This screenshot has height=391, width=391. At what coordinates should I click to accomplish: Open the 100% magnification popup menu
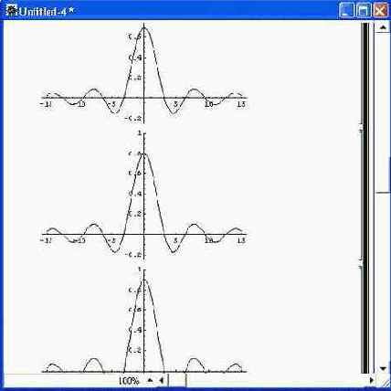click(x=129, y=381)
